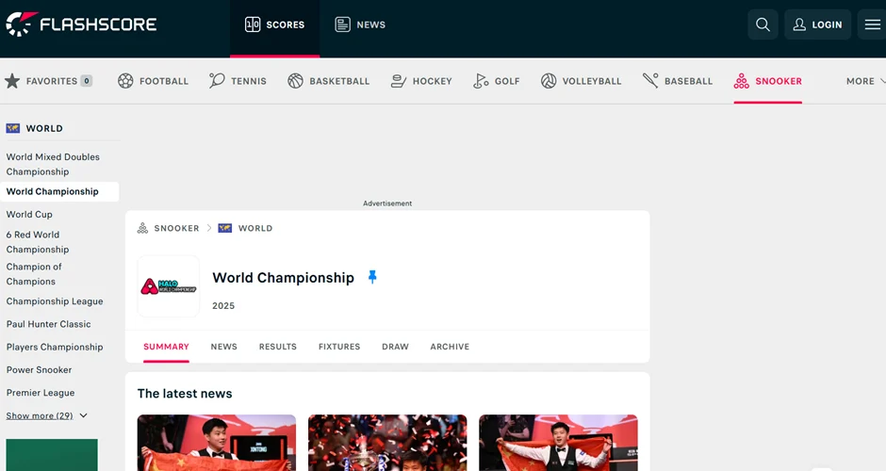Open the first latest news thumbnail
886x471 pixels.
tap(217, 443)
